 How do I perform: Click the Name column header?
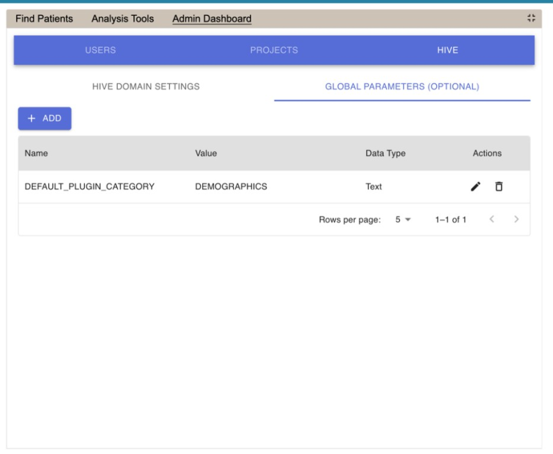tap(36, 154)
